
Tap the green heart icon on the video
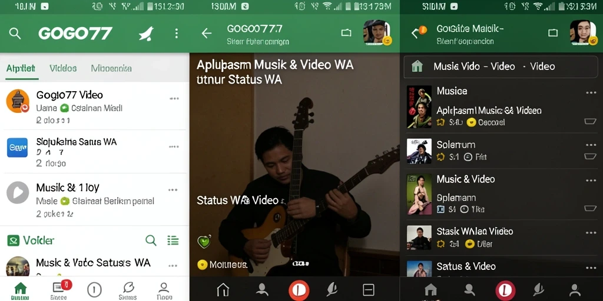[x=204, y=242]
